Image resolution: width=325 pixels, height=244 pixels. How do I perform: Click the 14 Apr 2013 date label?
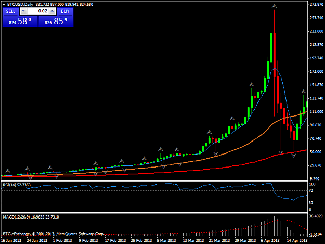[297, 240]
